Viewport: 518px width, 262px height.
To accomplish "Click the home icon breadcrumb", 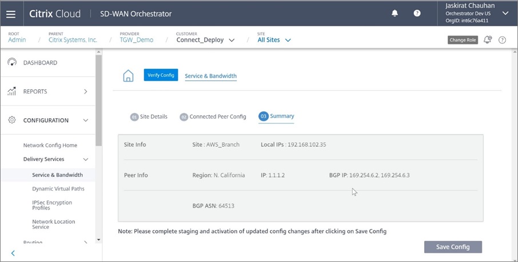I will (128, 75).
